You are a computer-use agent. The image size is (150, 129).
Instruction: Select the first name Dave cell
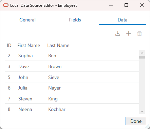(24, 66)
